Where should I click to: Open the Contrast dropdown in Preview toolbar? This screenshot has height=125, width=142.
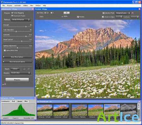(135, 17)
